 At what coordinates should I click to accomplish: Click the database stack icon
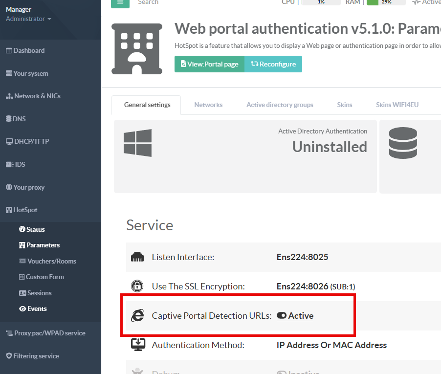pos(403,143)
